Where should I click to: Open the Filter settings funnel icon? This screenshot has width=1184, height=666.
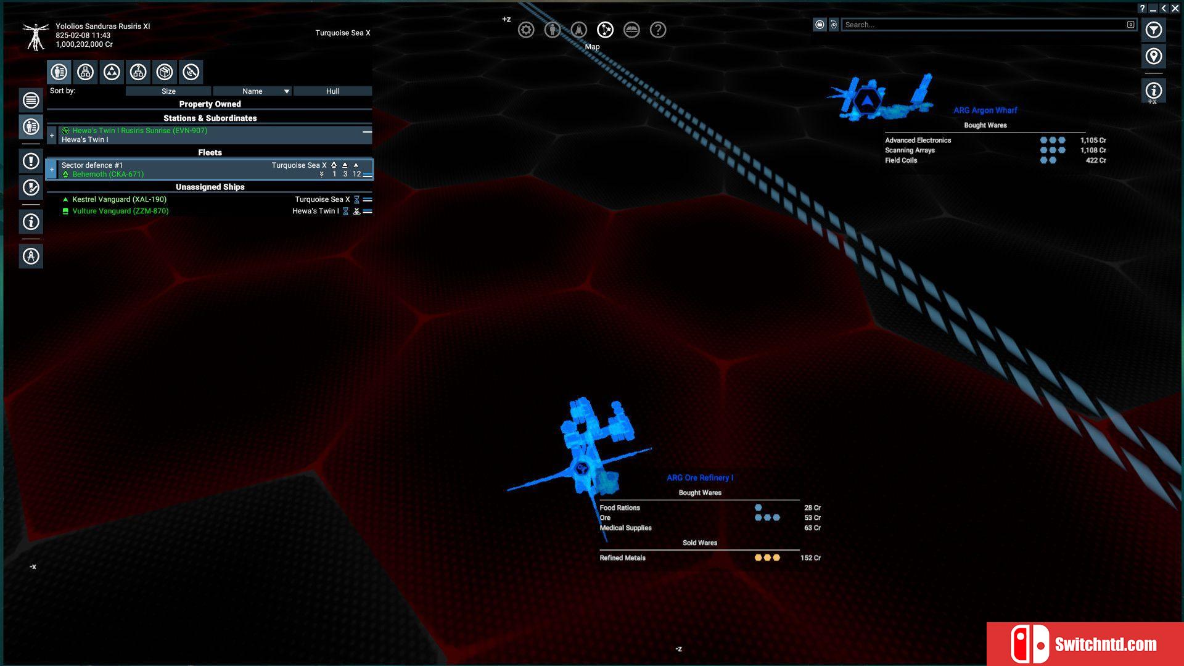click(1154, 30)
